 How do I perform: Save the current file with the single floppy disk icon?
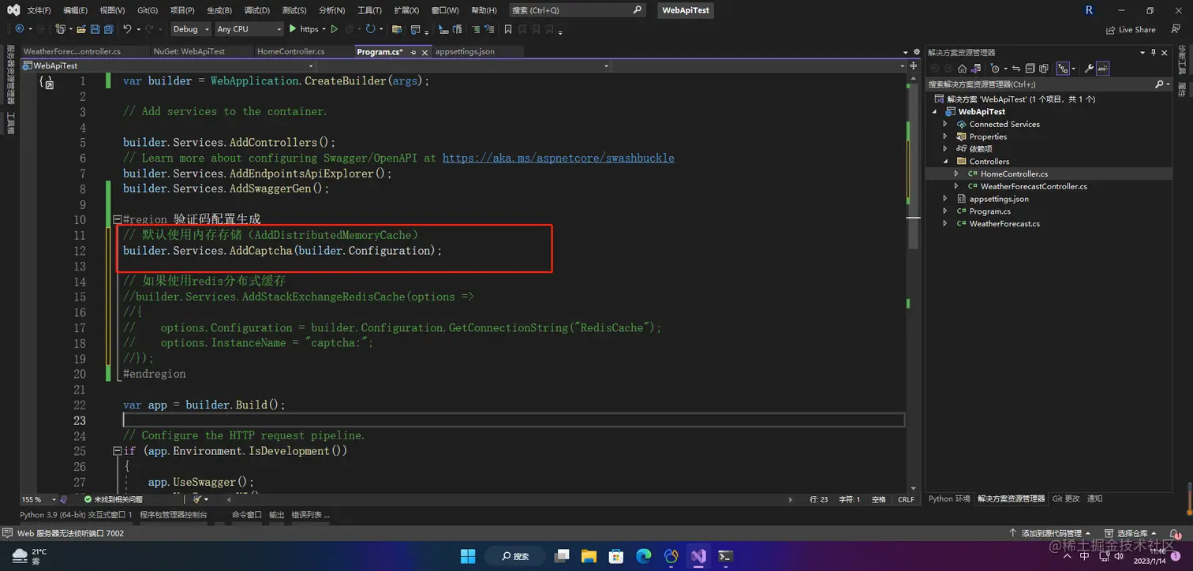[x=95, y=29]
